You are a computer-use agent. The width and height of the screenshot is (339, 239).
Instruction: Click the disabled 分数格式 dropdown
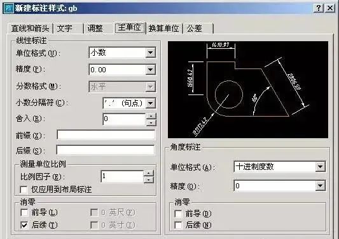pyautogui.click(x=122, y=87)
